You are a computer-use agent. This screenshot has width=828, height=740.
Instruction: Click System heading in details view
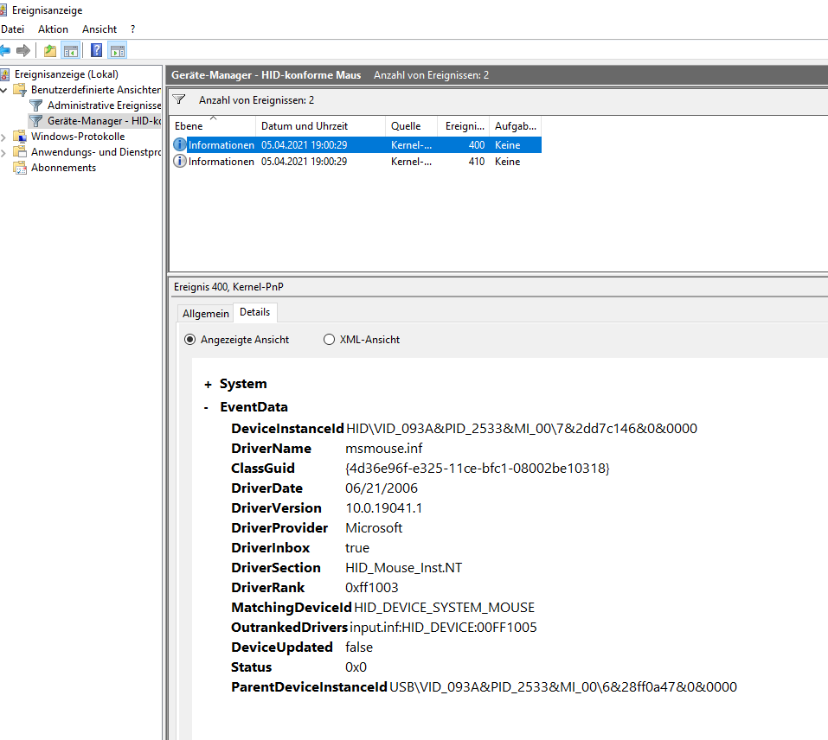click(243, 384)
